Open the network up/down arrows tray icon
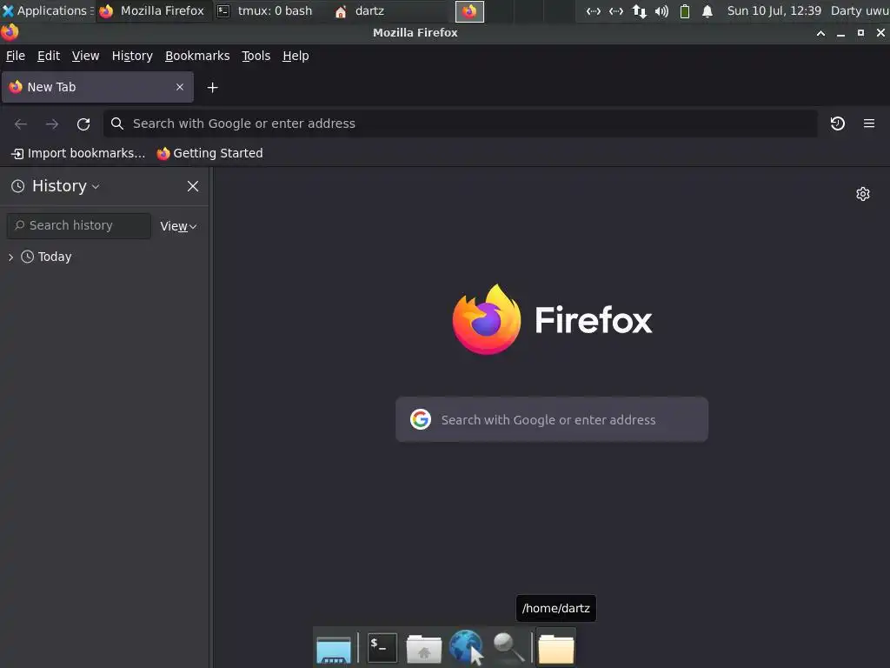This screenshot has width=890, height=668. (639, 11)
